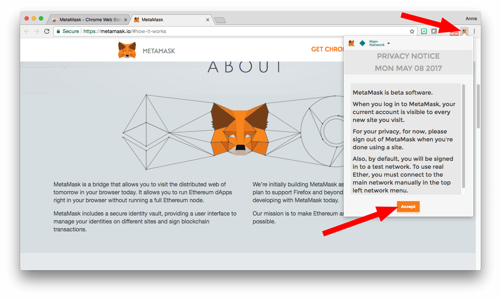Click the green Secure lock icon

58,31
